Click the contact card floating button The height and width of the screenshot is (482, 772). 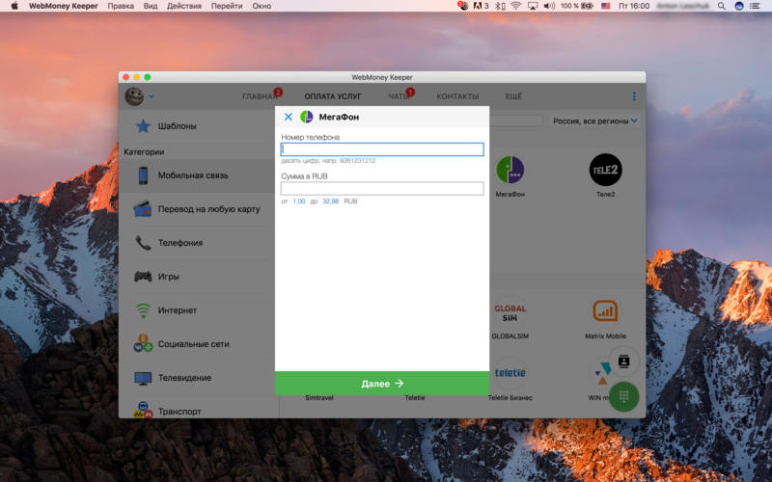(623, 361)
